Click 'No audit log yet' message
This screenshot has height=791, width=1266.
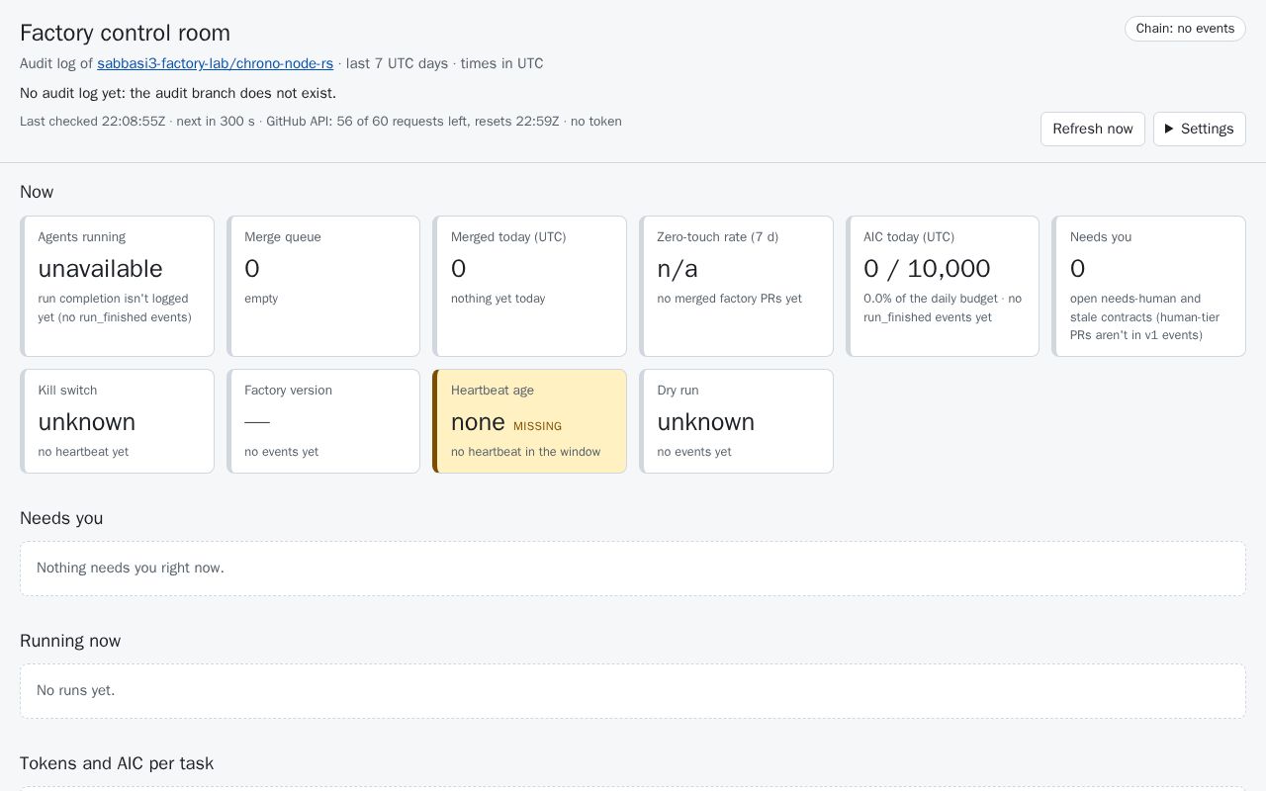[x=178, y=93]
